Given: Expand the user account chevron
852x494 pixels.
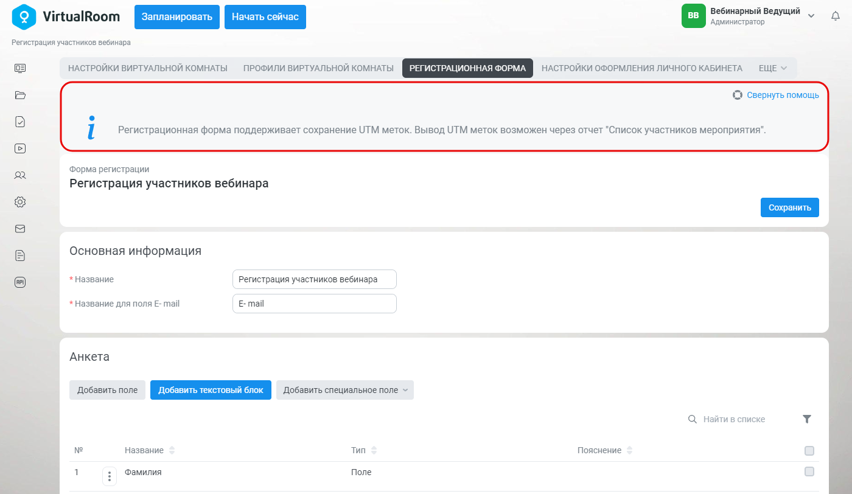Looking at the screenshot, I should (x=811, y=16).
